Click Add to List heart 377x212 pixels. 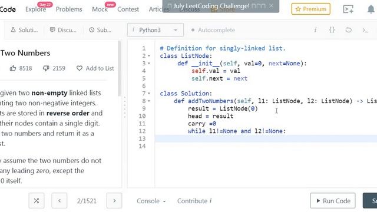pyautogui.click(x=95, y=68)
